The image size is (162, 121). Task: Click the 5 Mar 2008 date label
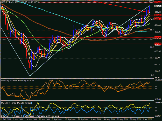(x=18, y=119)
